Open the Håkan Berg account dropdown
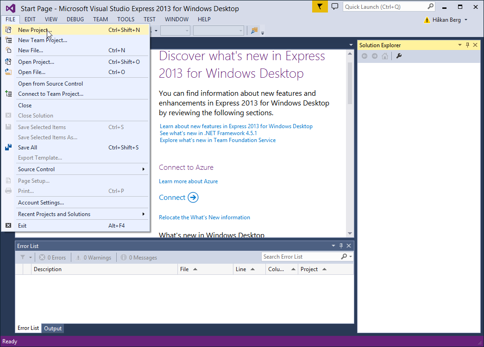 point(466,20)
